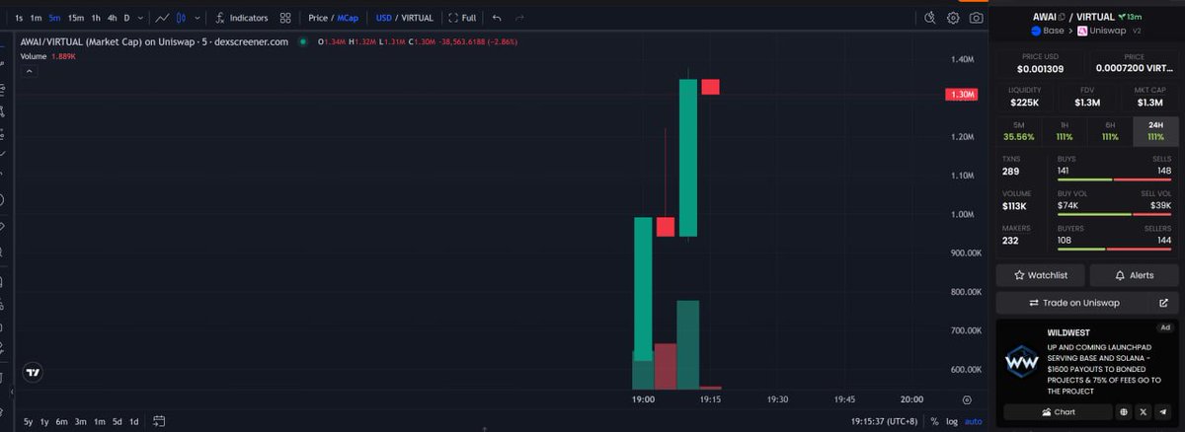
Task: Expand the interval dropdown arrow
Action: 140,18
